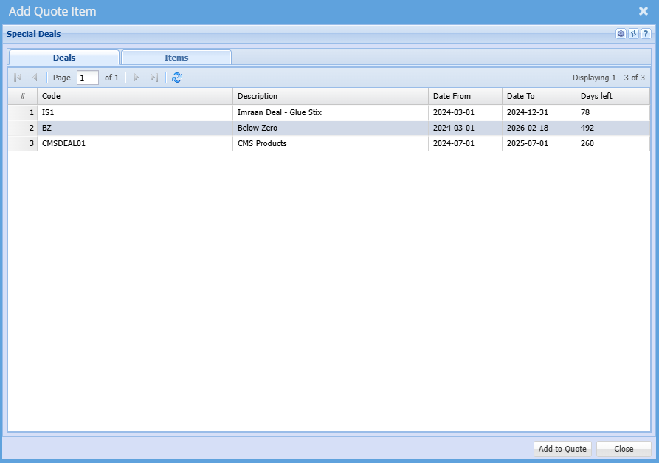Click Date From value 2024-07-01
Viewport: 659px width, 463px height.
454,143
